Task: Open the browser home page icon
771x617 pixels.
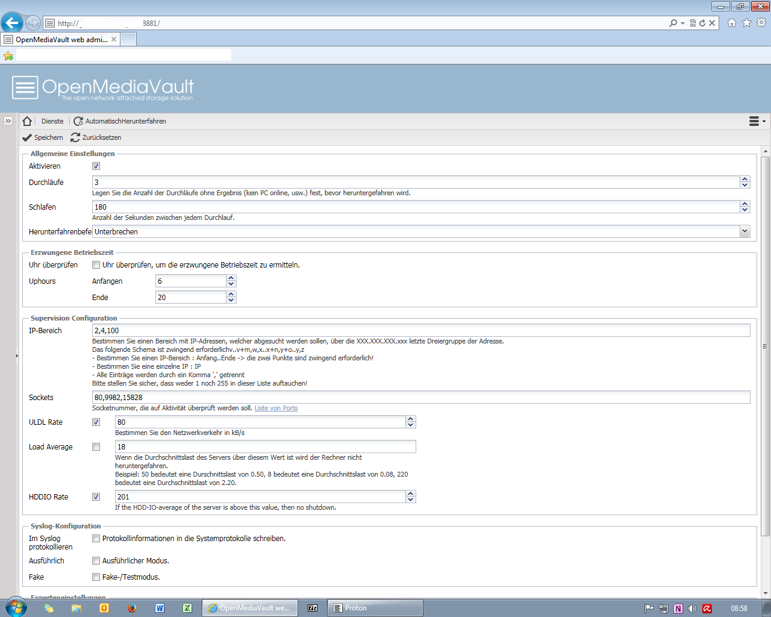Action: click(732, 23)
